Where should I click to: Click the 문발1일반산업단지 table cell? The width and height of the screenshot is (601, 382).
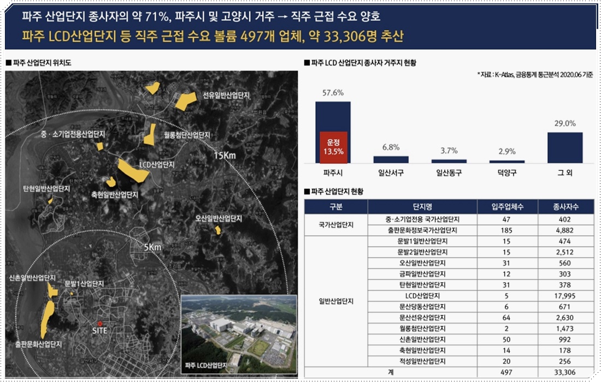(x=422, y=241)
